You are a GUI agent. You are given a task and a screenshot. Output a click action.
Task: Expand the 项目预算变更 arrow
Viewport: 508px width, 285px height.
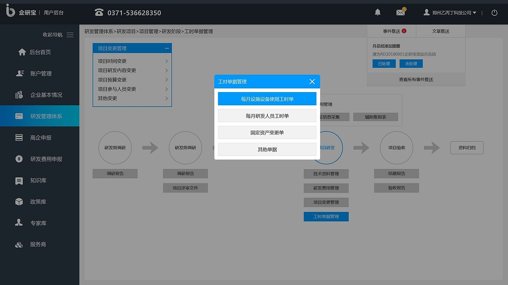[166, 80]
